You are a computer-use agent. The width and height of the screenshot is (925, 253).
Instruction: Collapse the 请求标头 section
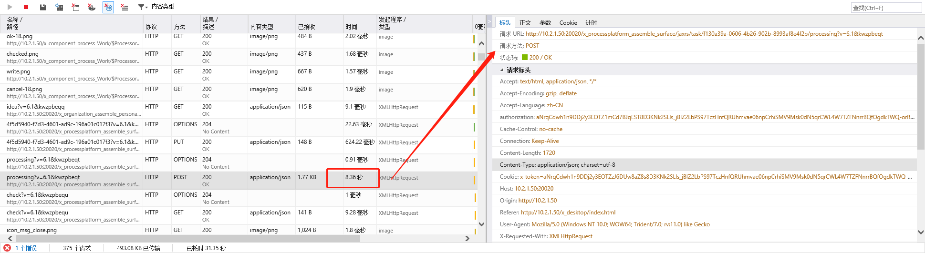(x=502, y=70)
